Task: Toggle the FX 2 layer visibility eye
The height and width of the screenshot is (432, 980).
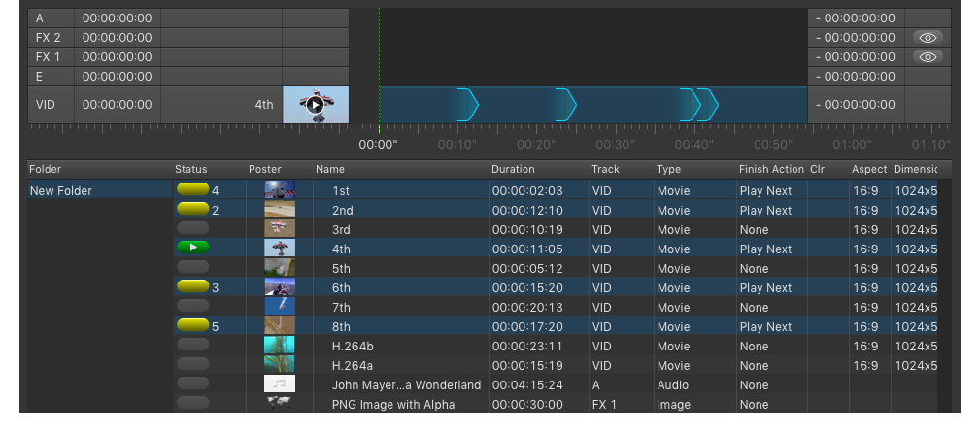Action: pos(928,38)
